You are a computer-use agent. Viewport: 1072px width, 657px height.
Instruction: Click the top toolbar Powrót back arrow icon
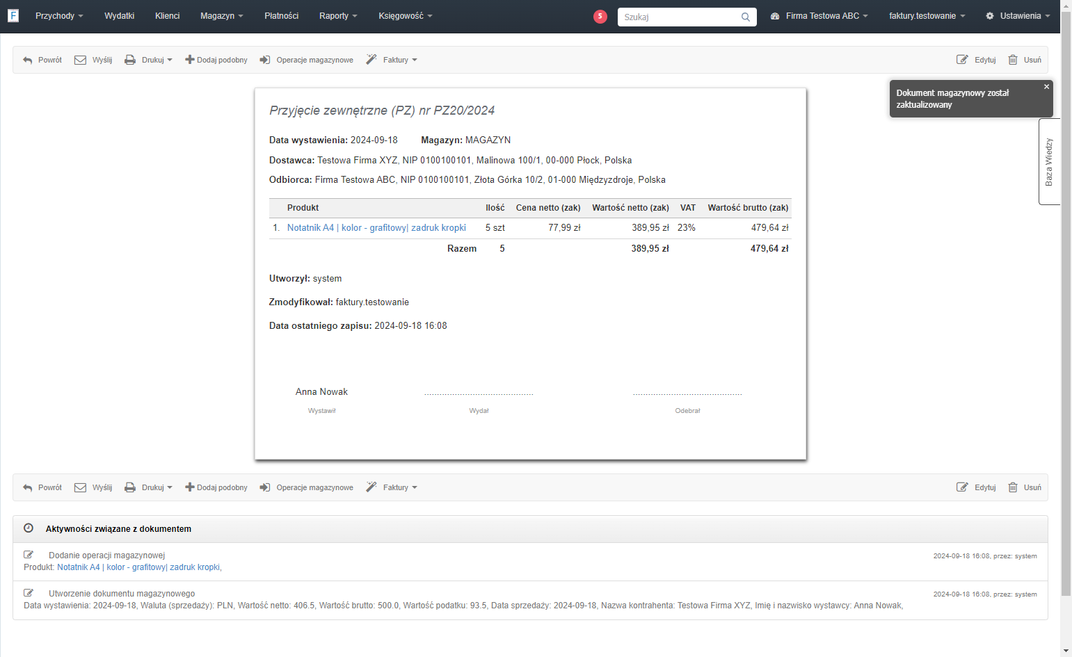pos(28,60)
